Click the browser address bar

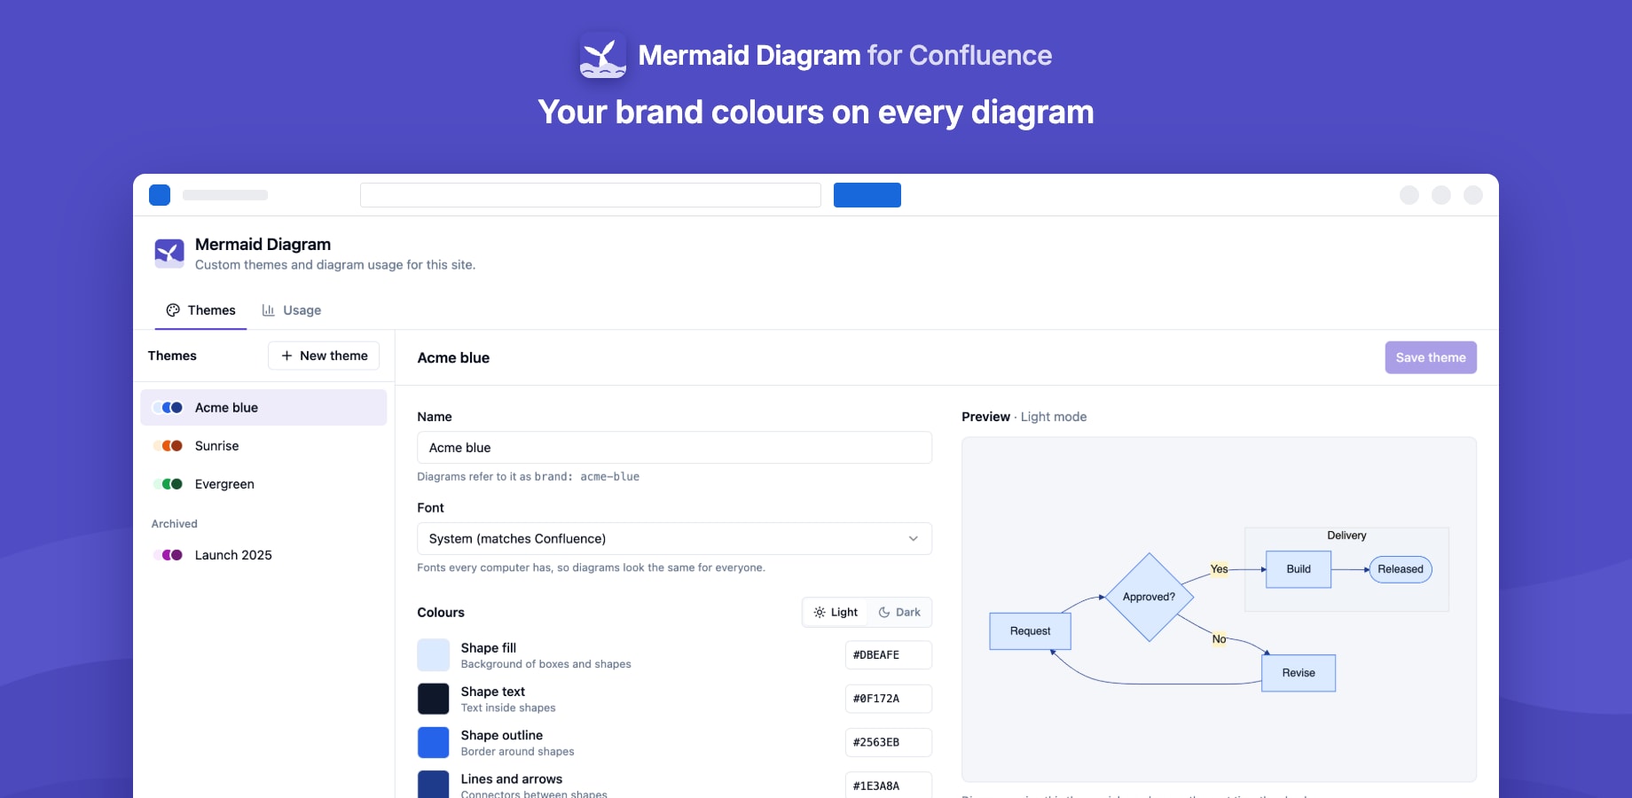pyautogui.click(x=591, y=195)
